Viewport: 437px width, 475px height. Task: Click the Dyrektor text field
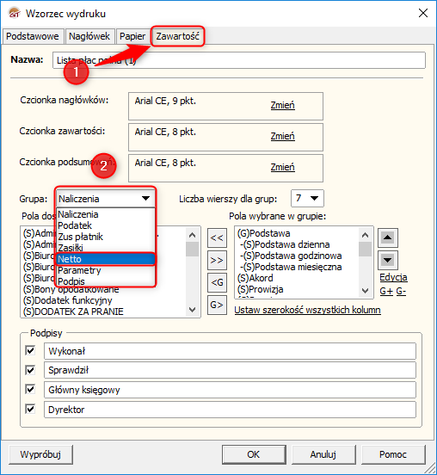coord(230,410)
